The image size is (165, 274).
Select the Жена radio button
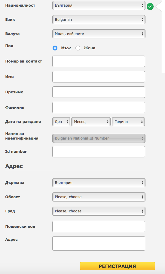tap(78, 48)
